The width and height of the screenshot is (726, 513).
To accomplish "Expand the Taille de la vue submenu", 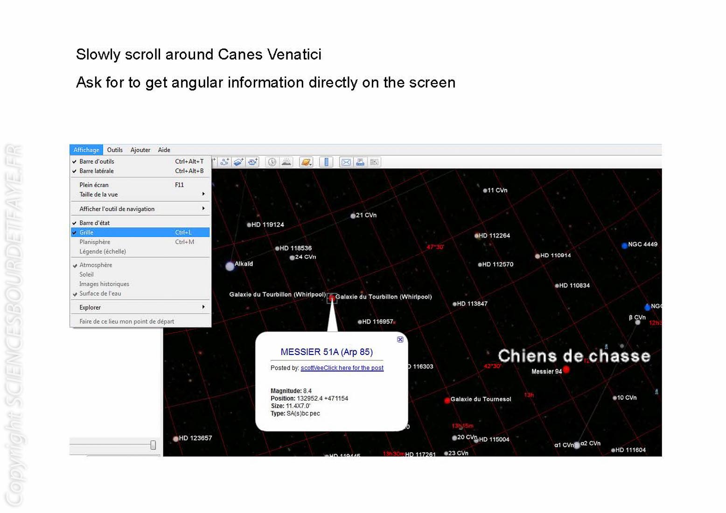I will (140, 194).
